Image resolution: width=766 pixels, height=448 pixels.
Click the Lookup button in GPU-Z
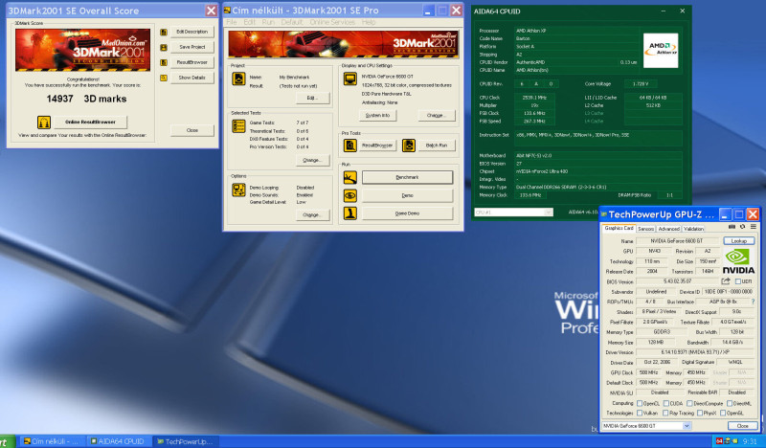coord(738,241)
